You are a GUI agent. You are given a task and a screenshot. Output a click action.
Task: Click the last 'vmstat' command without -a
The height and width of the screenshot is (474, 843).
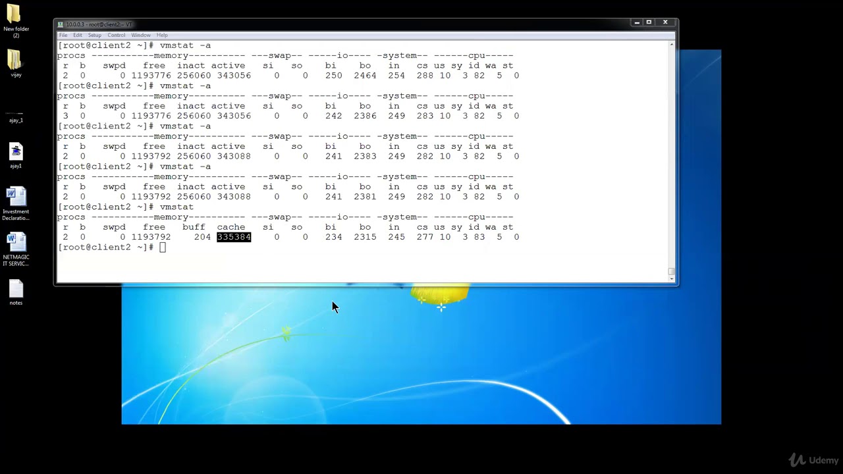[177, 207]
